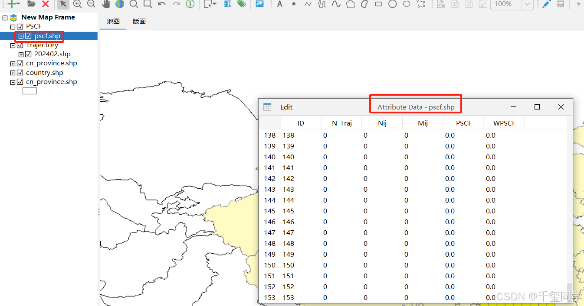Select the New Map Frame label

[48, 17]
